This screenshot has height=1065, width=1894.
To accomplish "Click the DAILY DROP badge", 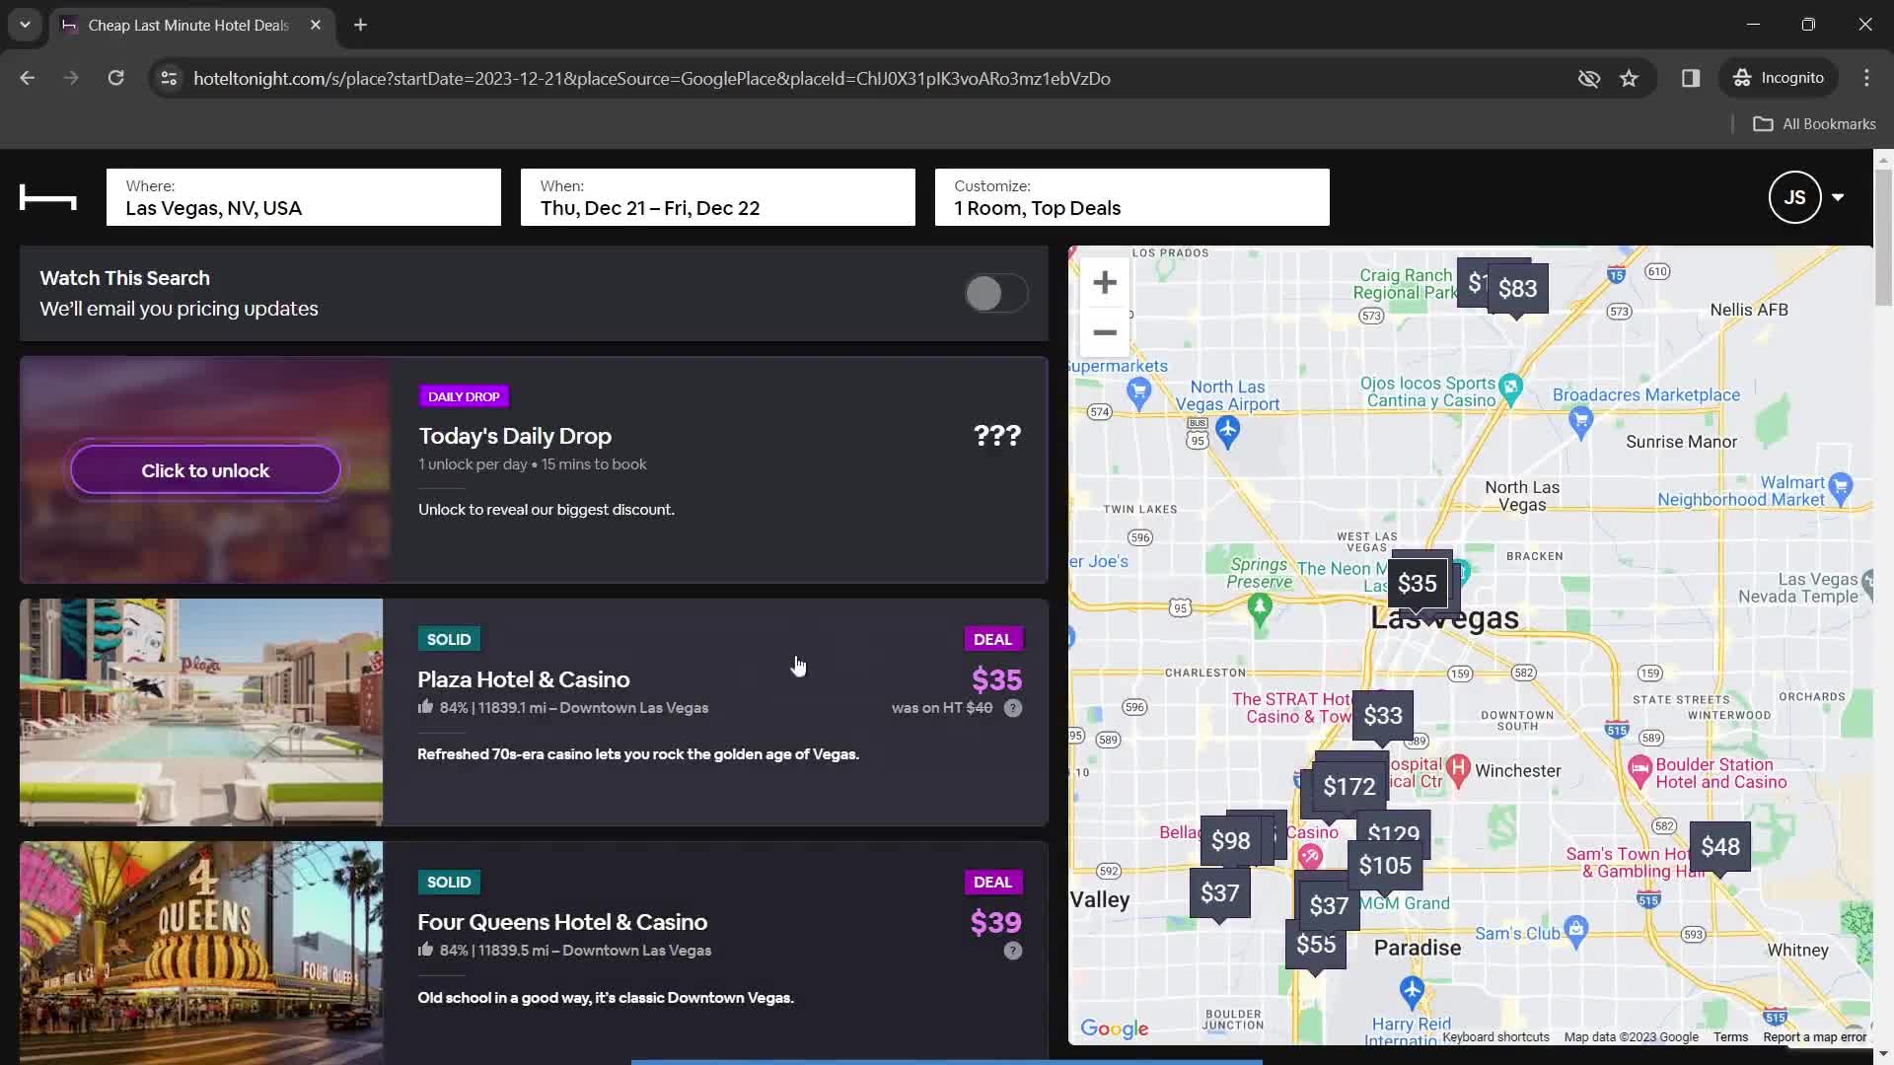I will pos(464,396).
